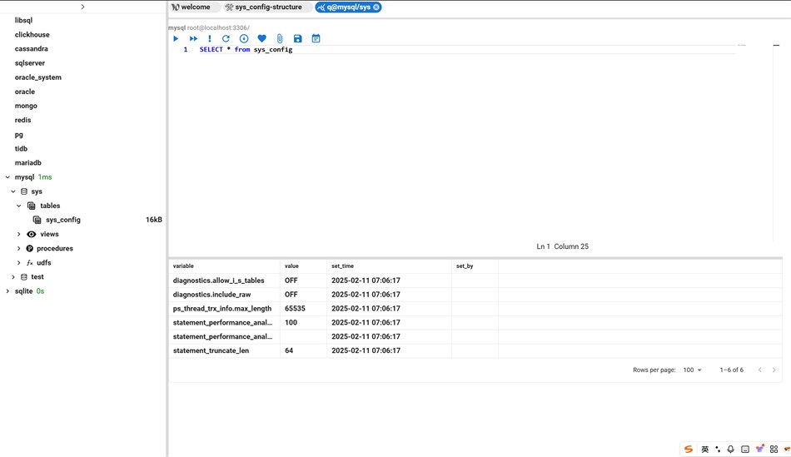Screen dimensions: 791x457
Task: Sort by the value column header
Action: (291, 266)
